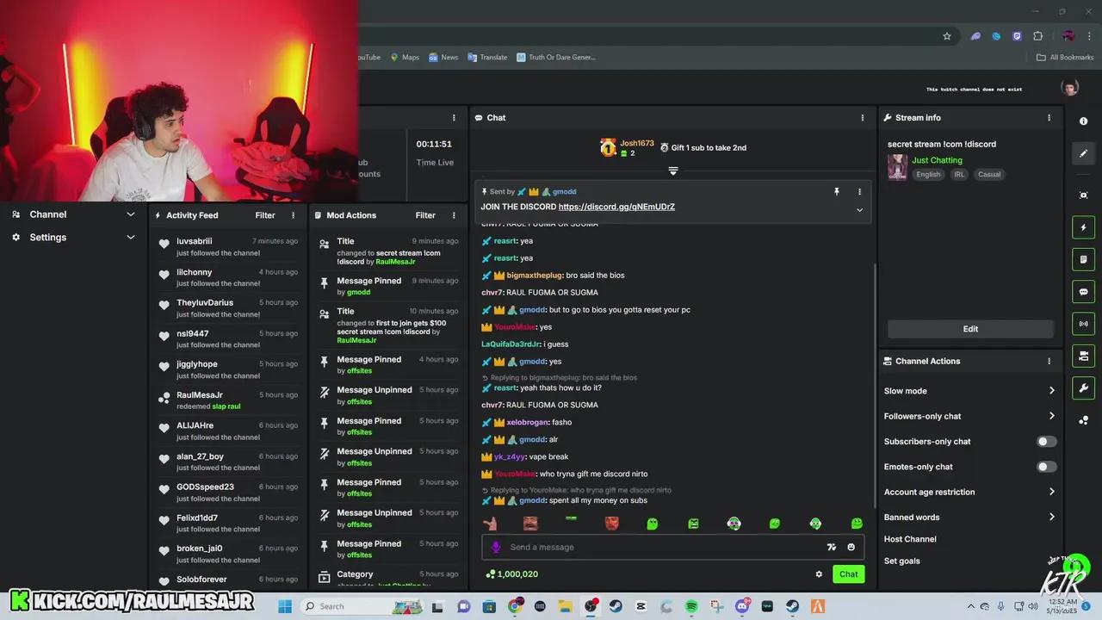Click the Casual tag
This screenshot has height=620, width=1102.
(x=989, y=175)
